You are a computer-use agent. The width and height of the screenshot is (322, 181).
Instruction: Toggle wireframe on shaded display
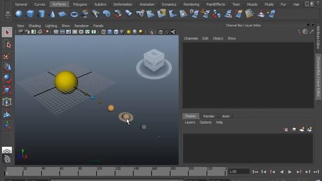click(116, 32)
